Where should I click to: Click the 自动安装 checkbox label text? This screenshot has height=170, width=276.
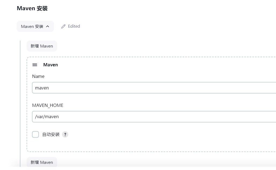51,135
